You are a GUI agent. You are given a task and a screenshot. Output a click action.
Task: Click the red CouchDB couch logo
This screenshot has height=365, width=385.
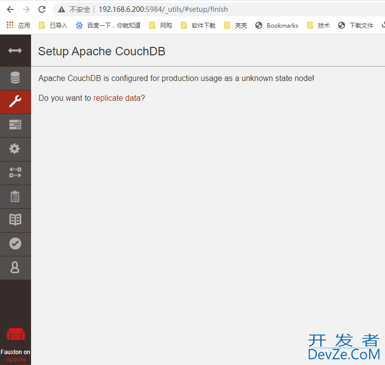(16, 334)
